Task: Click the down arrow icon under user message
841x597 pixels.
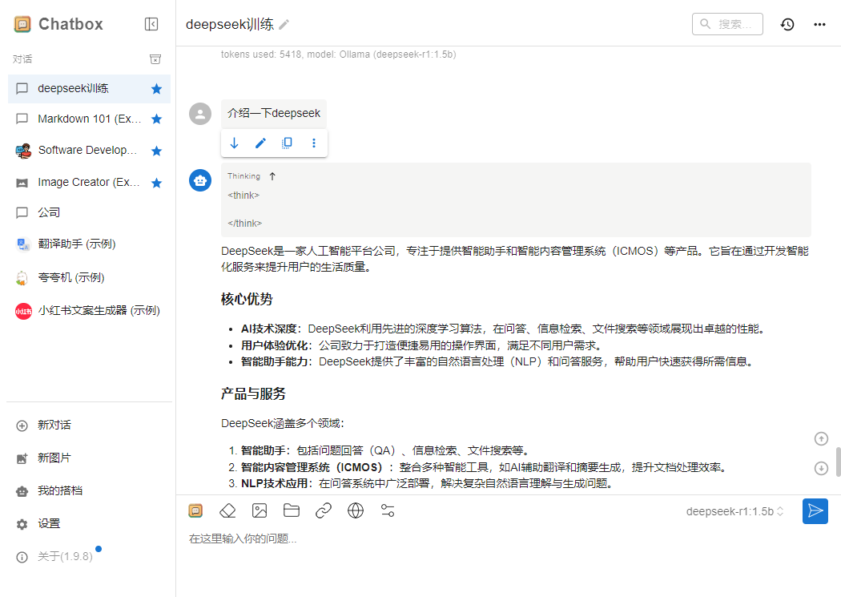Action: pos(235,143)
